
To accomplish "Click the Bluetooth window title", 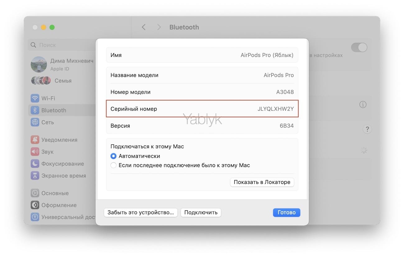I will pyautogui.click(x=184, y=27).
